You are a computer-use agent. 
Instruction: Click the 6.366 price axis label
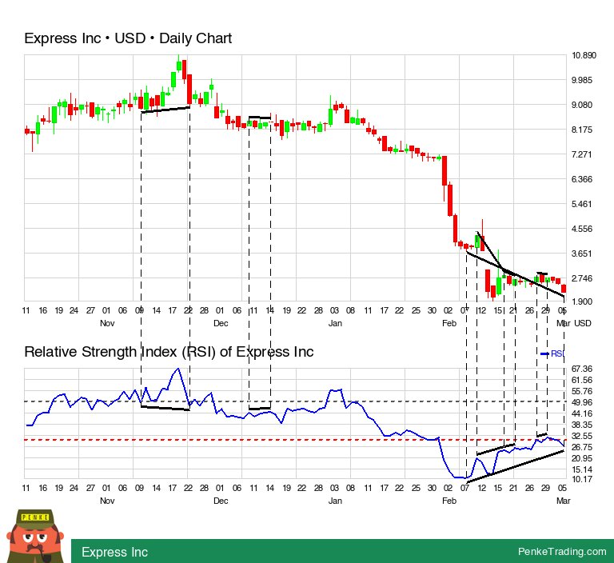pos(582,179)
